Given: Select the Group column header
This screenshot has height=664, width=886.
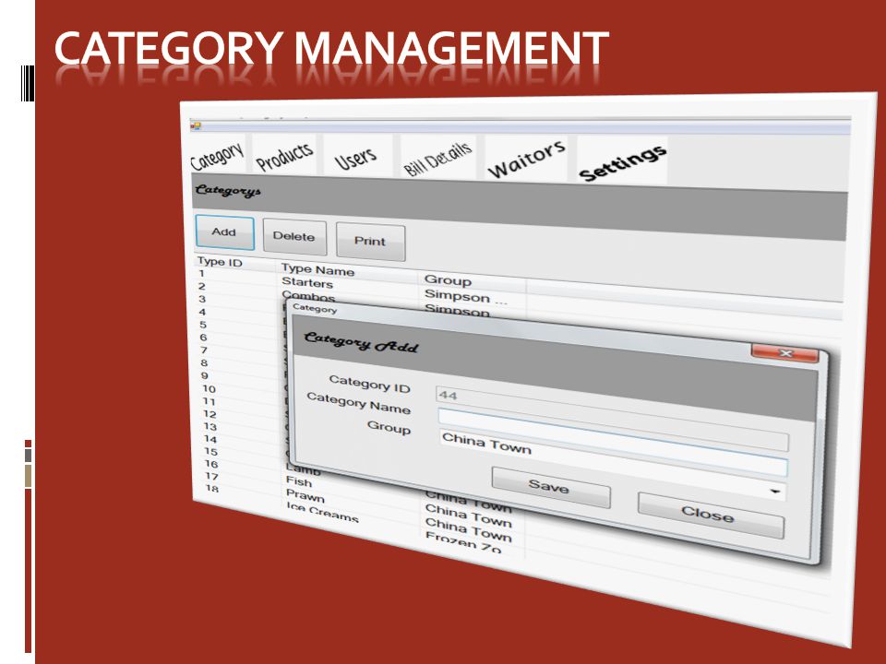Looking at the screenshot, I should (448, 279).
